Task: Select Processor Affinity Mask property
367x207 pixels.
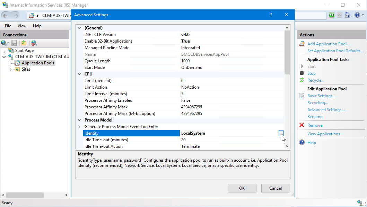Action: [x=184, y=107]
